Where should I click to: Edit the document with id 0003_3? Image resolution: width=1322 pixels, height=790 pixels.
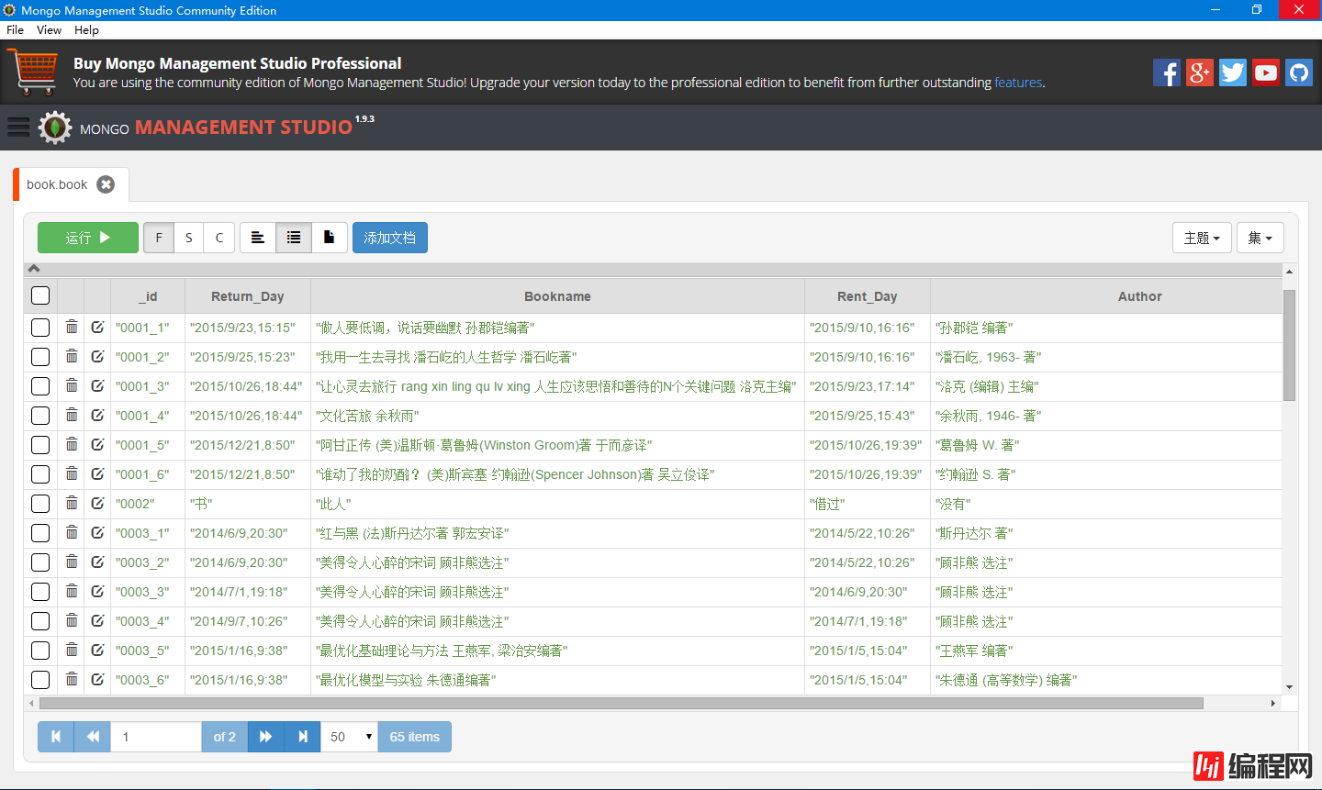97,591
